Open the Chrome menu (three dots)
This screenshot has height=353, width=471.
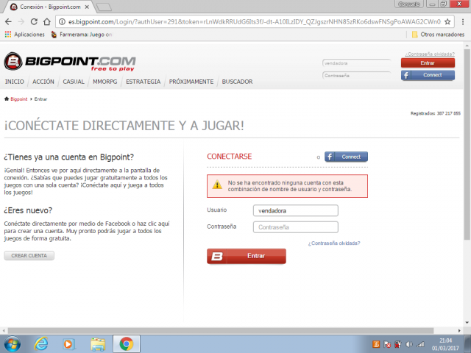(x=461, y=21)
